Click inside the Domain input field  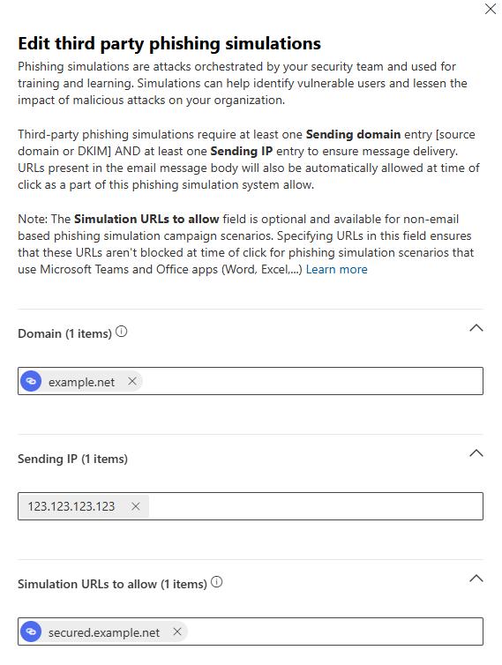pyautogui.click(x=312, y=381)
